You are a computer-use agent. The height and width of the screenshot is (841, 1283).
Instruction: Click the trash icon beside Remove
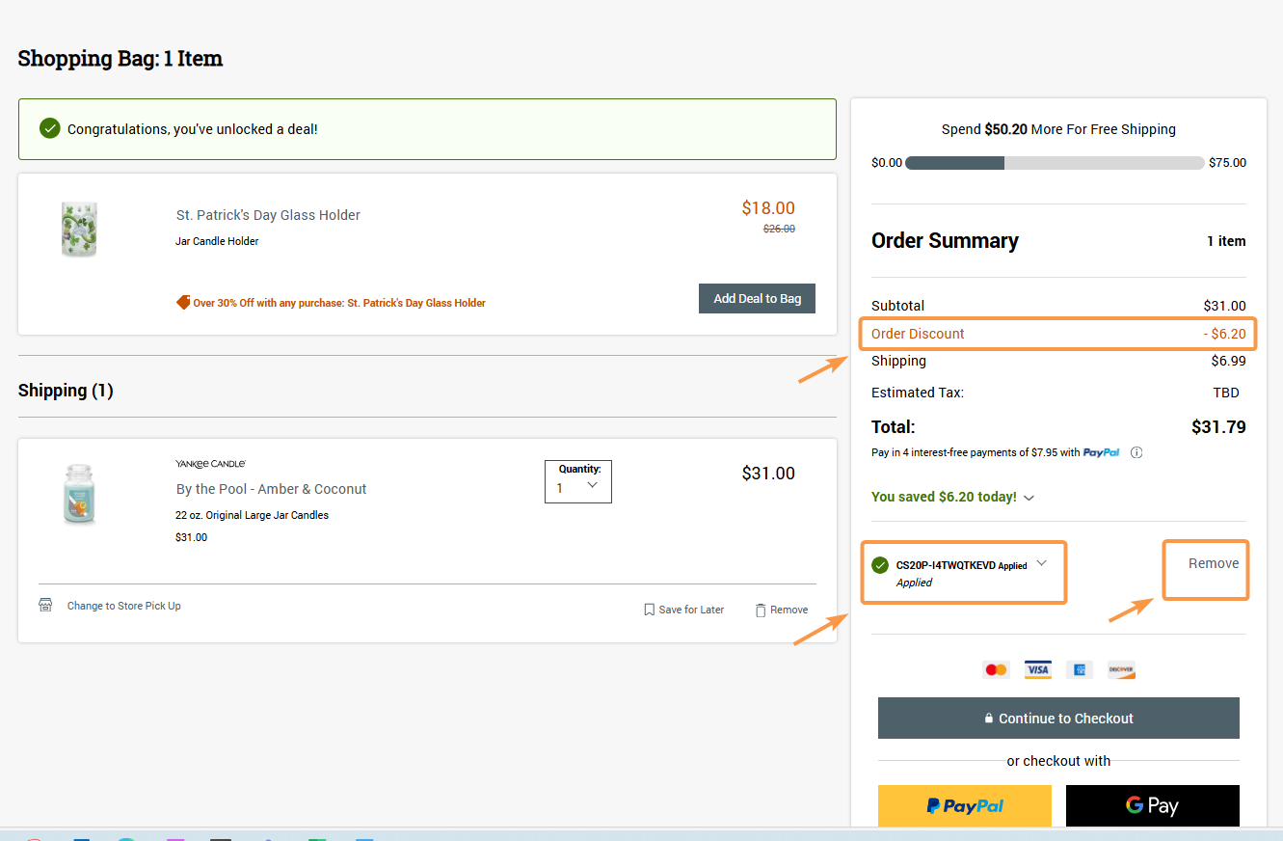761,610
